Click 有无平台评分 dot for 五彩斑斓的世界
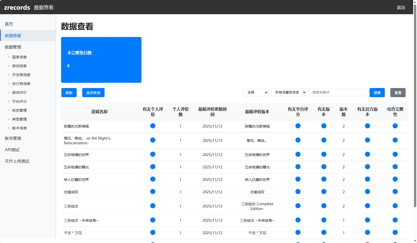The width and height of the screenshot is (417, 243). 298,154
